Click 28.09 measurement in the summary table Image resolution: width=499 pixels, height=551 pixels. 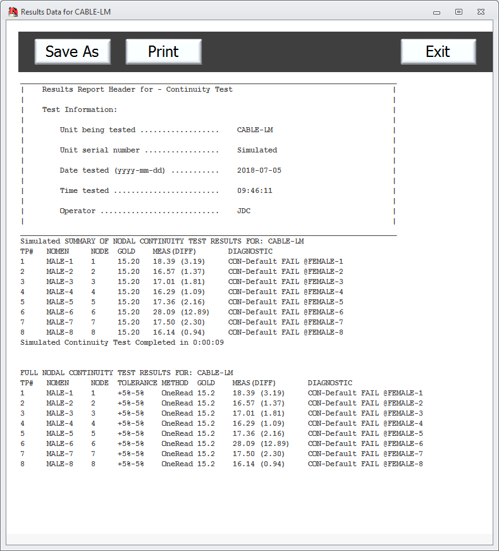pyautogui.click(x=164, y=313)
